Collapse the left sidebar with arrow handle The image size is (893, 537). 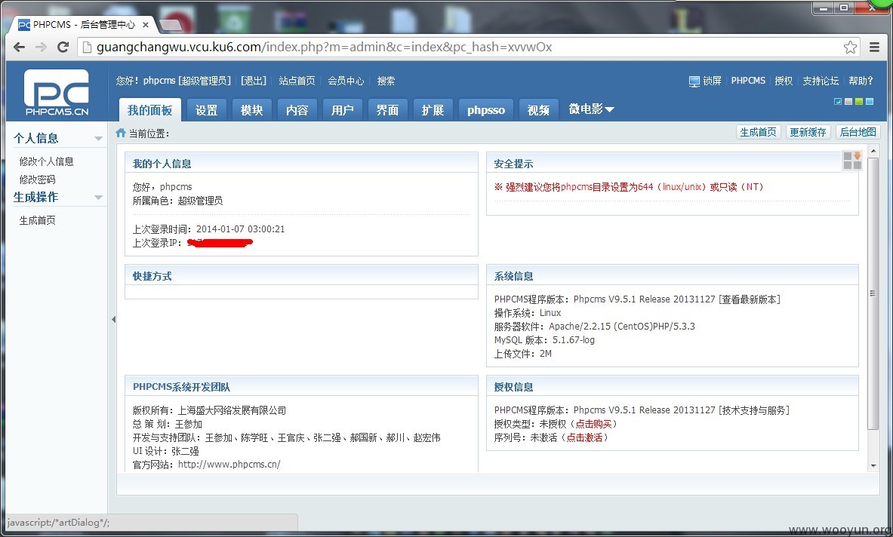(113, 320)
